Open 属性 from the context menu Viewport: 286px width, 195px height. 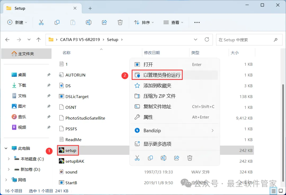[175, 117]
